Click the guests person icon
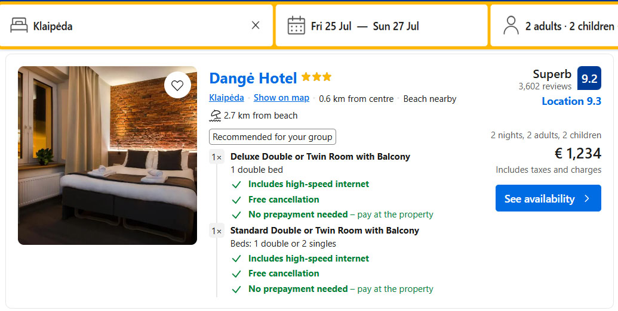The image size is (618, 311). (511, 26)
